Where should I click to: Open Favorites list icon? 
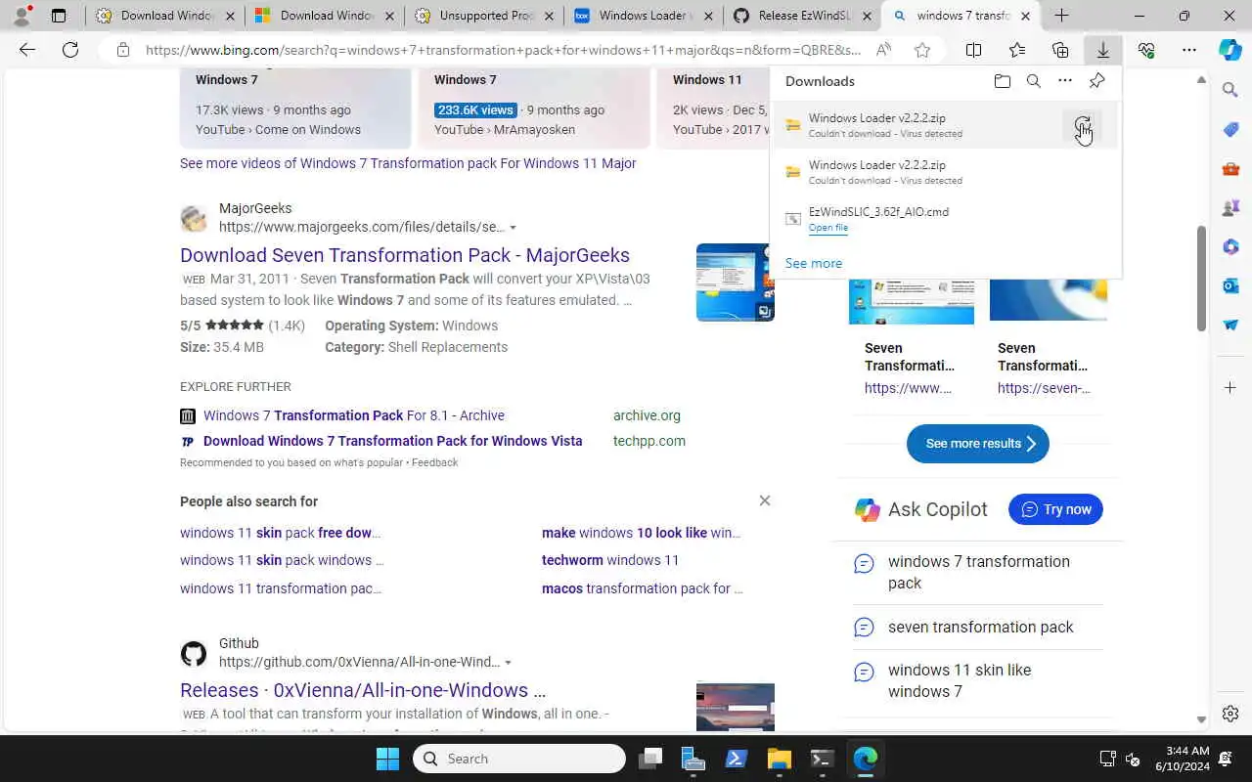[1017, 50]
